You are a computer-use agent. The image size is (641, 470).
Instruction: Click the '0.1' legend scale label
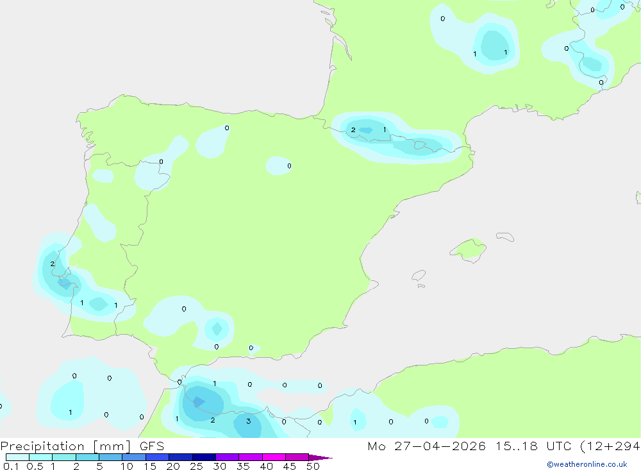(x=11, y=466)
